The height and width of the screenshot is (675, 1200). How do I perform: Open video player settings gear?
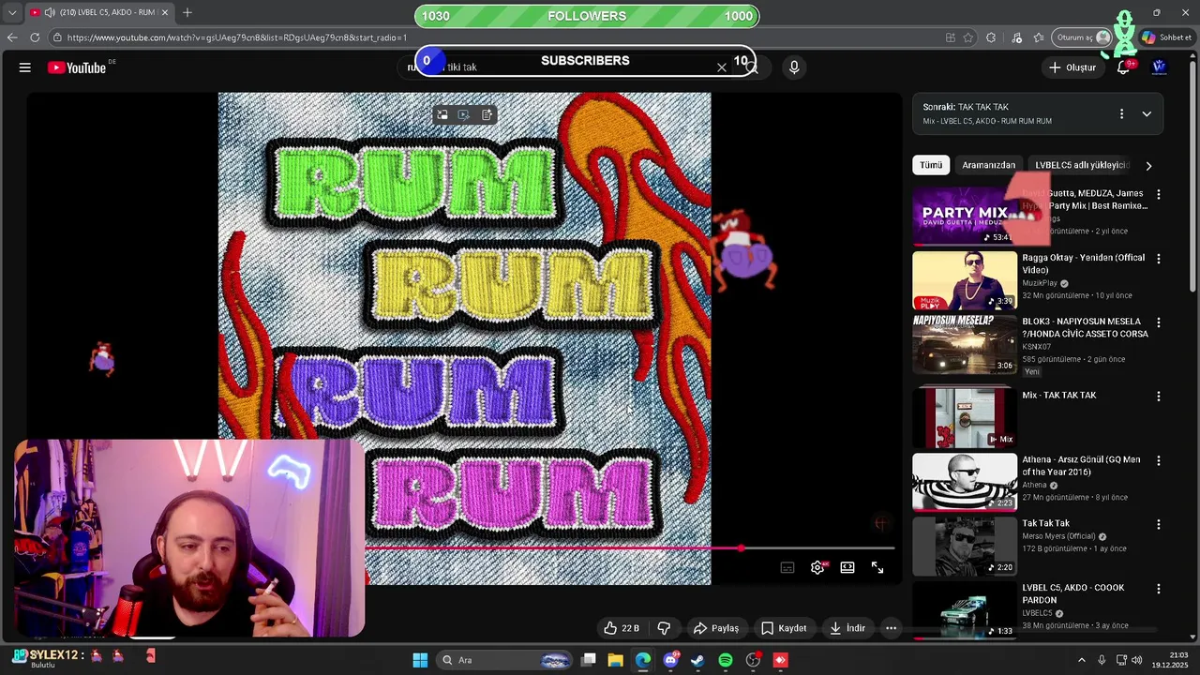[x=817, y=567]
